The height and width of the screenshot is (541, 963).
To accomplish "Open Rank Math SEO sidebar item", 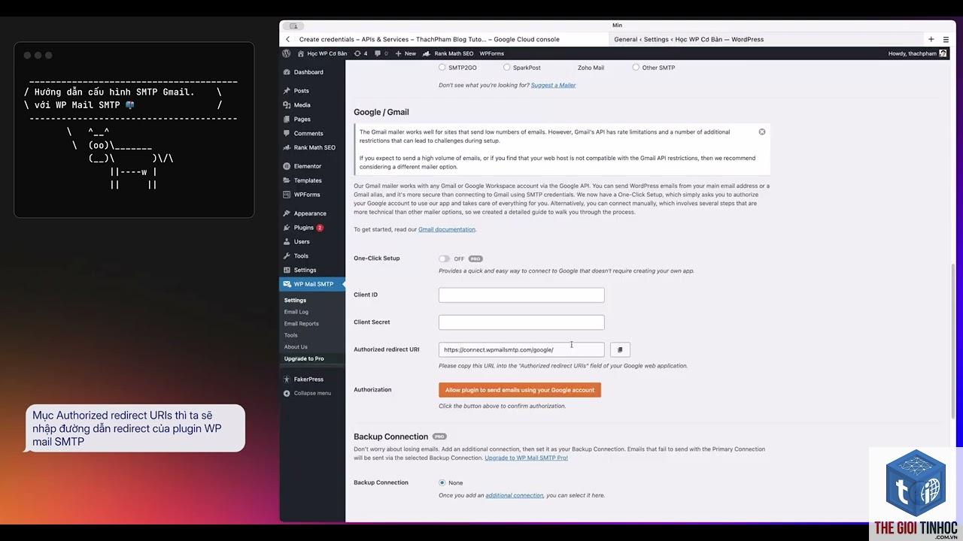I will coord(314,148).
